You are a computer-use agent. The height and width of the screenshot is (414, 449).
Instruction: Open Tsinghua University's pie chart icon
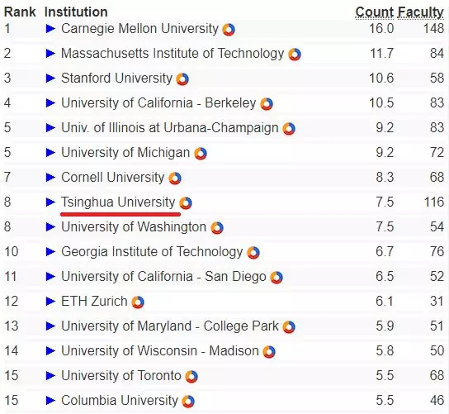[186, 203]
